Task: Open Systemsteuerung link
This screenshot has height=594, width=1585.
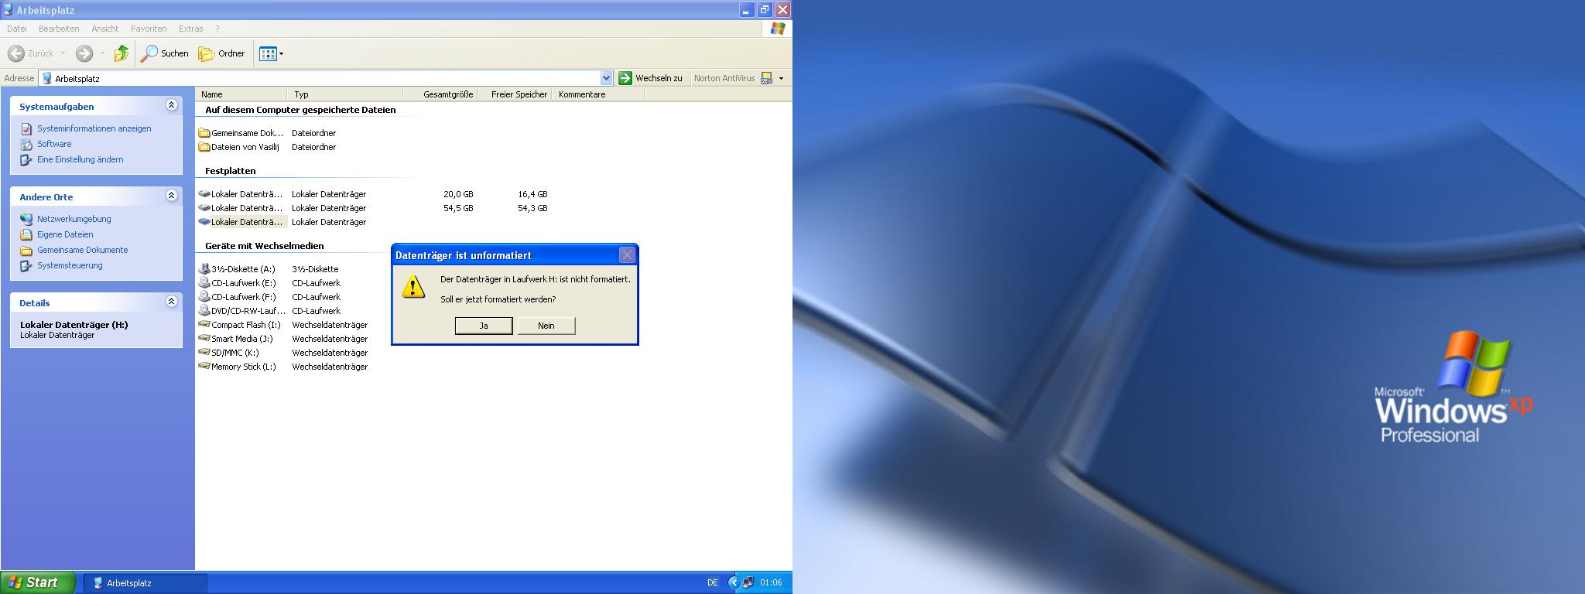Action: point(70,265)
